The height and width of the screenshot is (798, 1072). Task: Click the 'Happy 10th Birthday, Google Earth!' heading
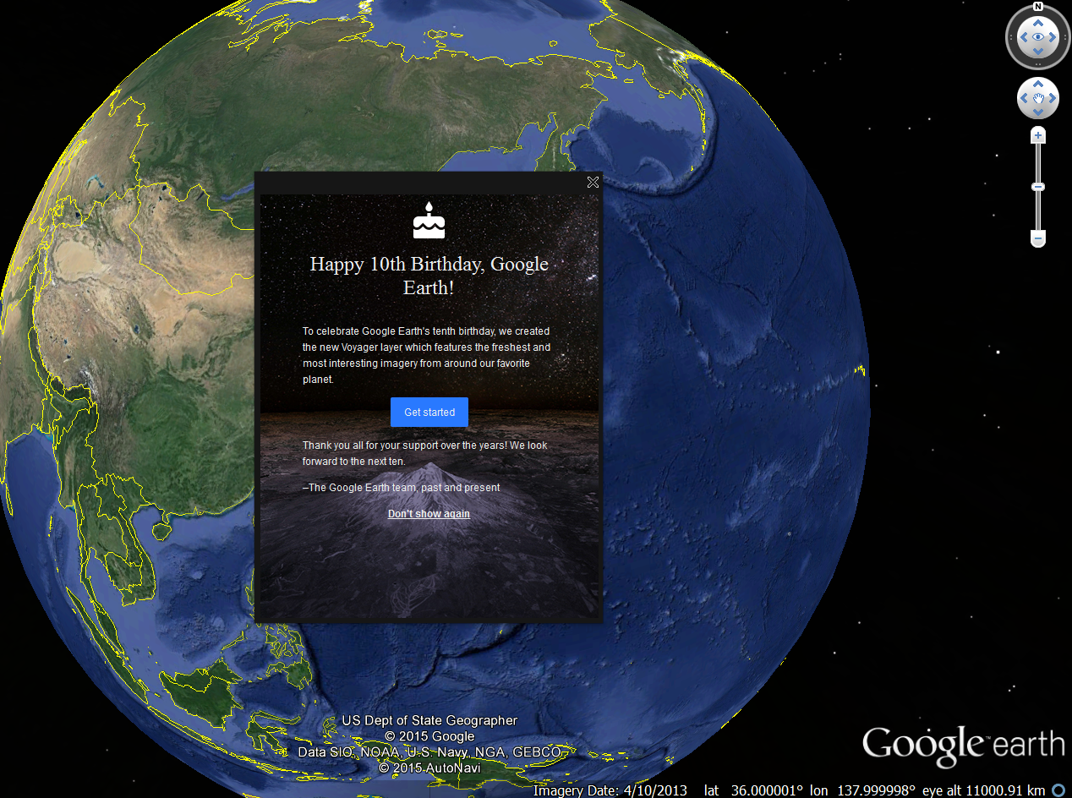[x=429, y=276]
